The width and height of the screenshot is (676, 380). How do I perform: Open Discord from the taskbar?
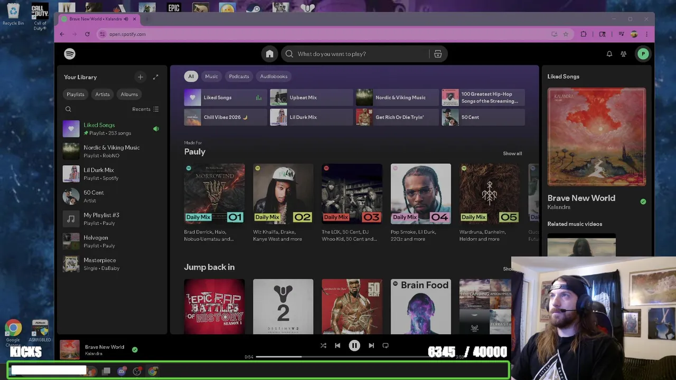click(x=122, y=372)
